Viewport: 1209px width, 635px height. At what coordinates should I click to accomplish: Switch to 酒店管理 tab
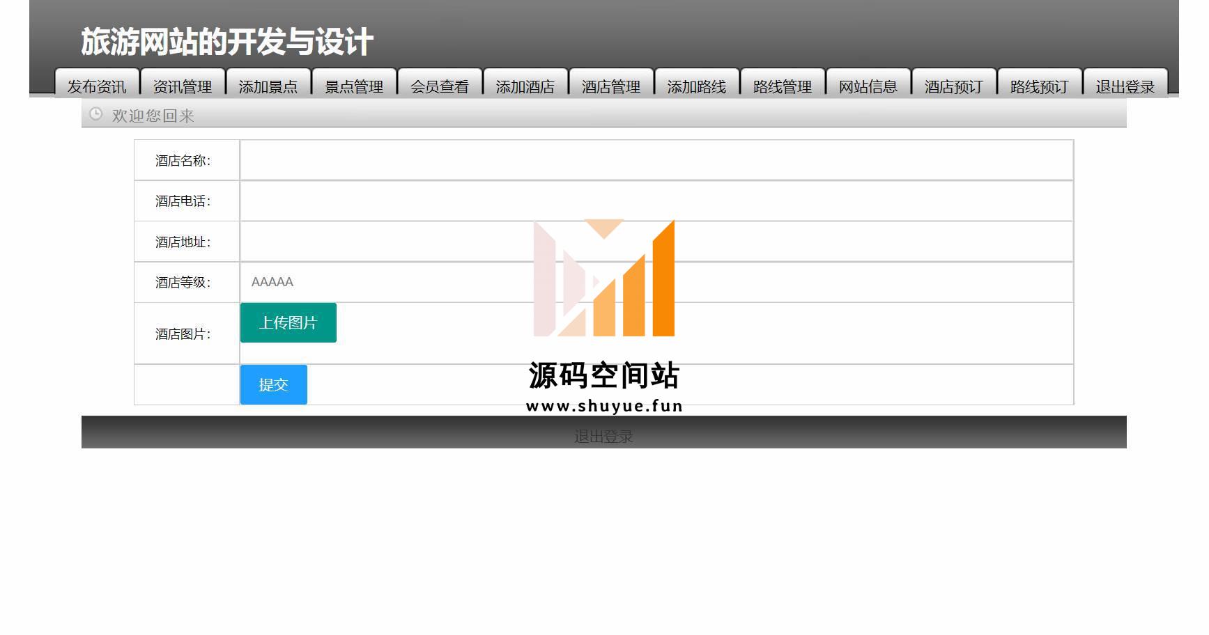[612, 84]
